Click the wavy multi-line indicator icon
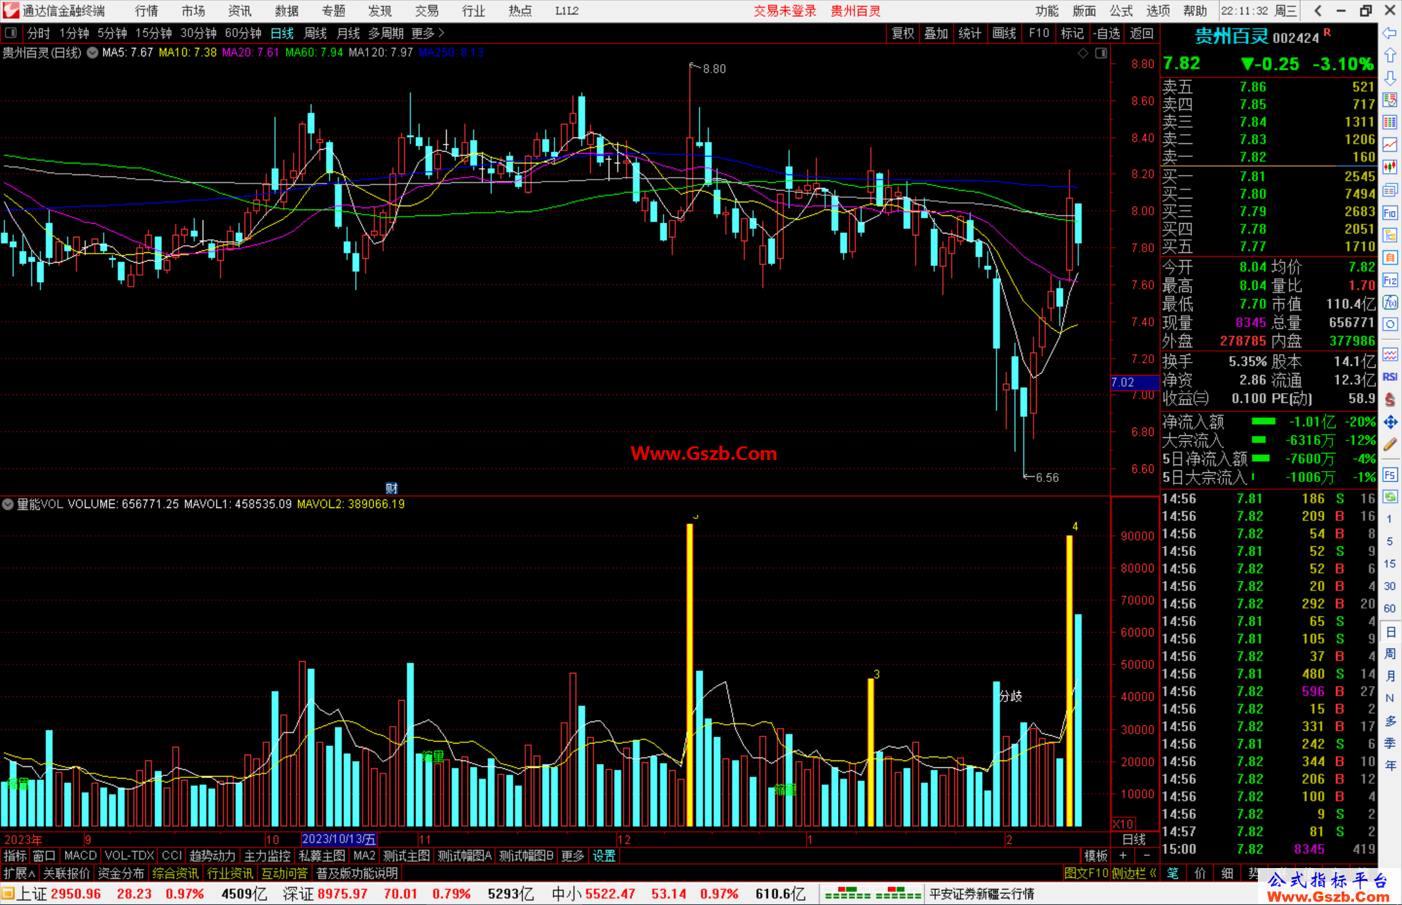The width and height of the screenshot is (1402, 905). click(1390, 354)
